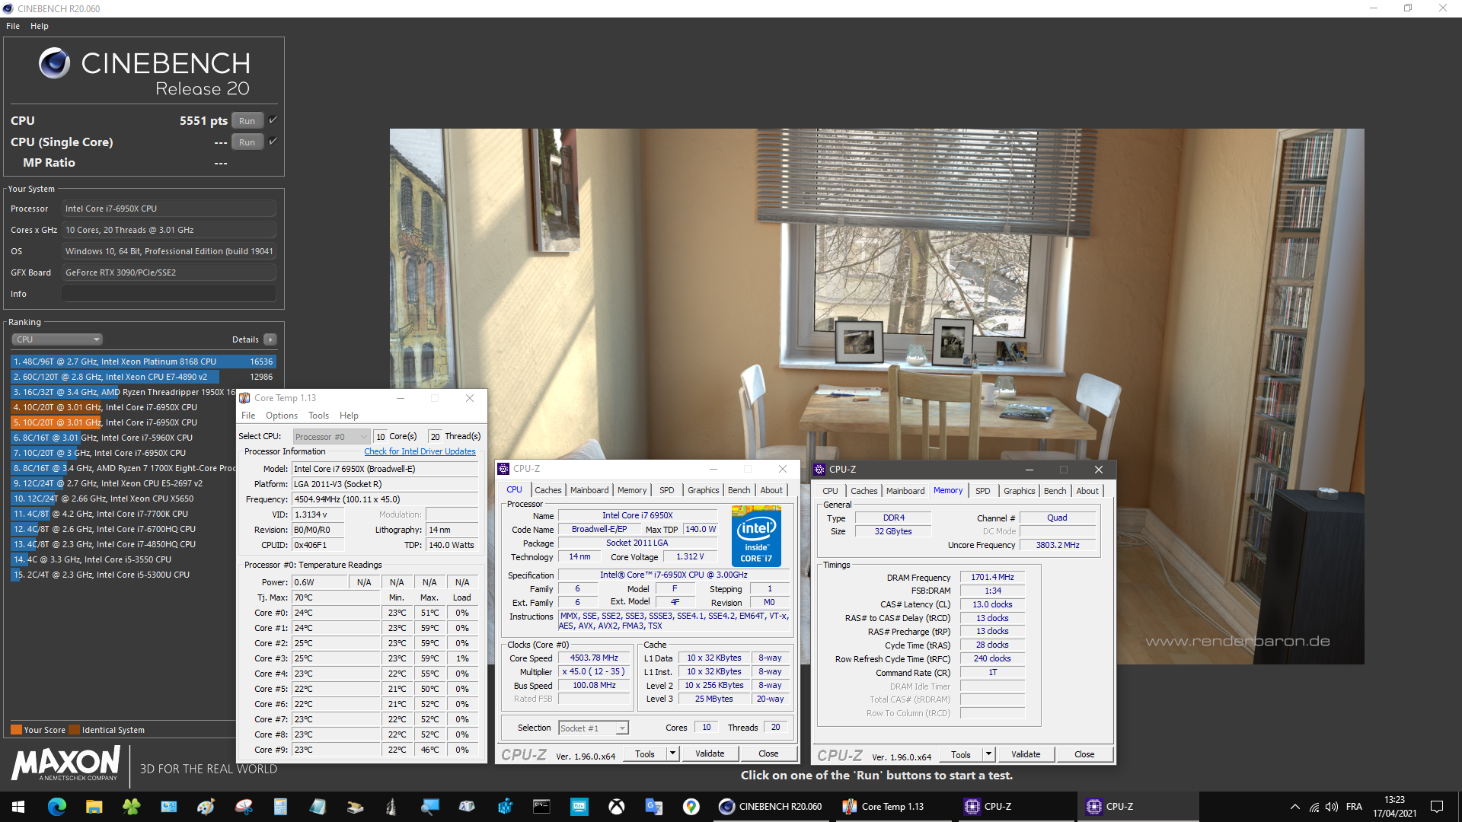Switch to Mainboard tab in left CPU-Z
The image size is (1462, 822).
click(x=589, y=490)
